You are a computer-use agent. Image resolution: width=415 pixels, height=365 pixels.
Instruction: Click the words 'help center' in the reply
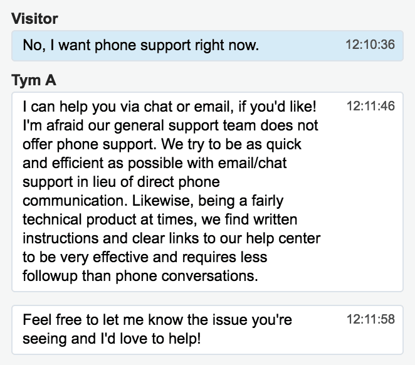[x=283, y=238]
